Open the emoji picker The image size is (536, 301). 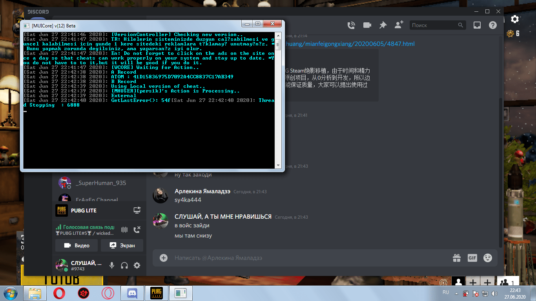click(488, 258)
